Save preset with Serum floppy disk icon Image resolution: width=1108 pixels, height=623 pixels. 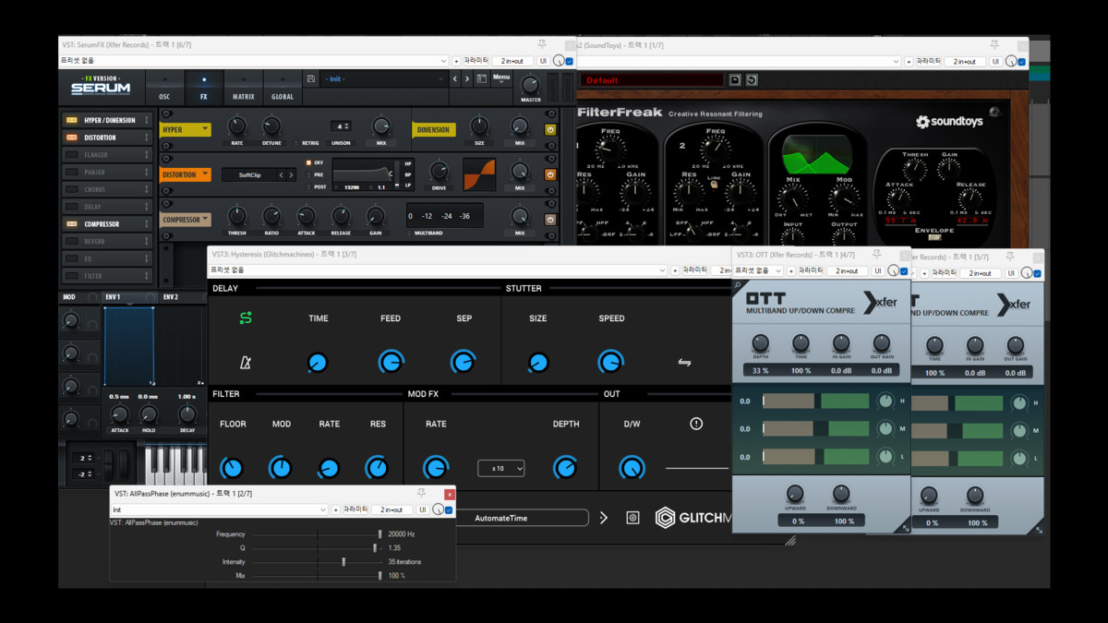pyautogui.click(x=311, y=79)
